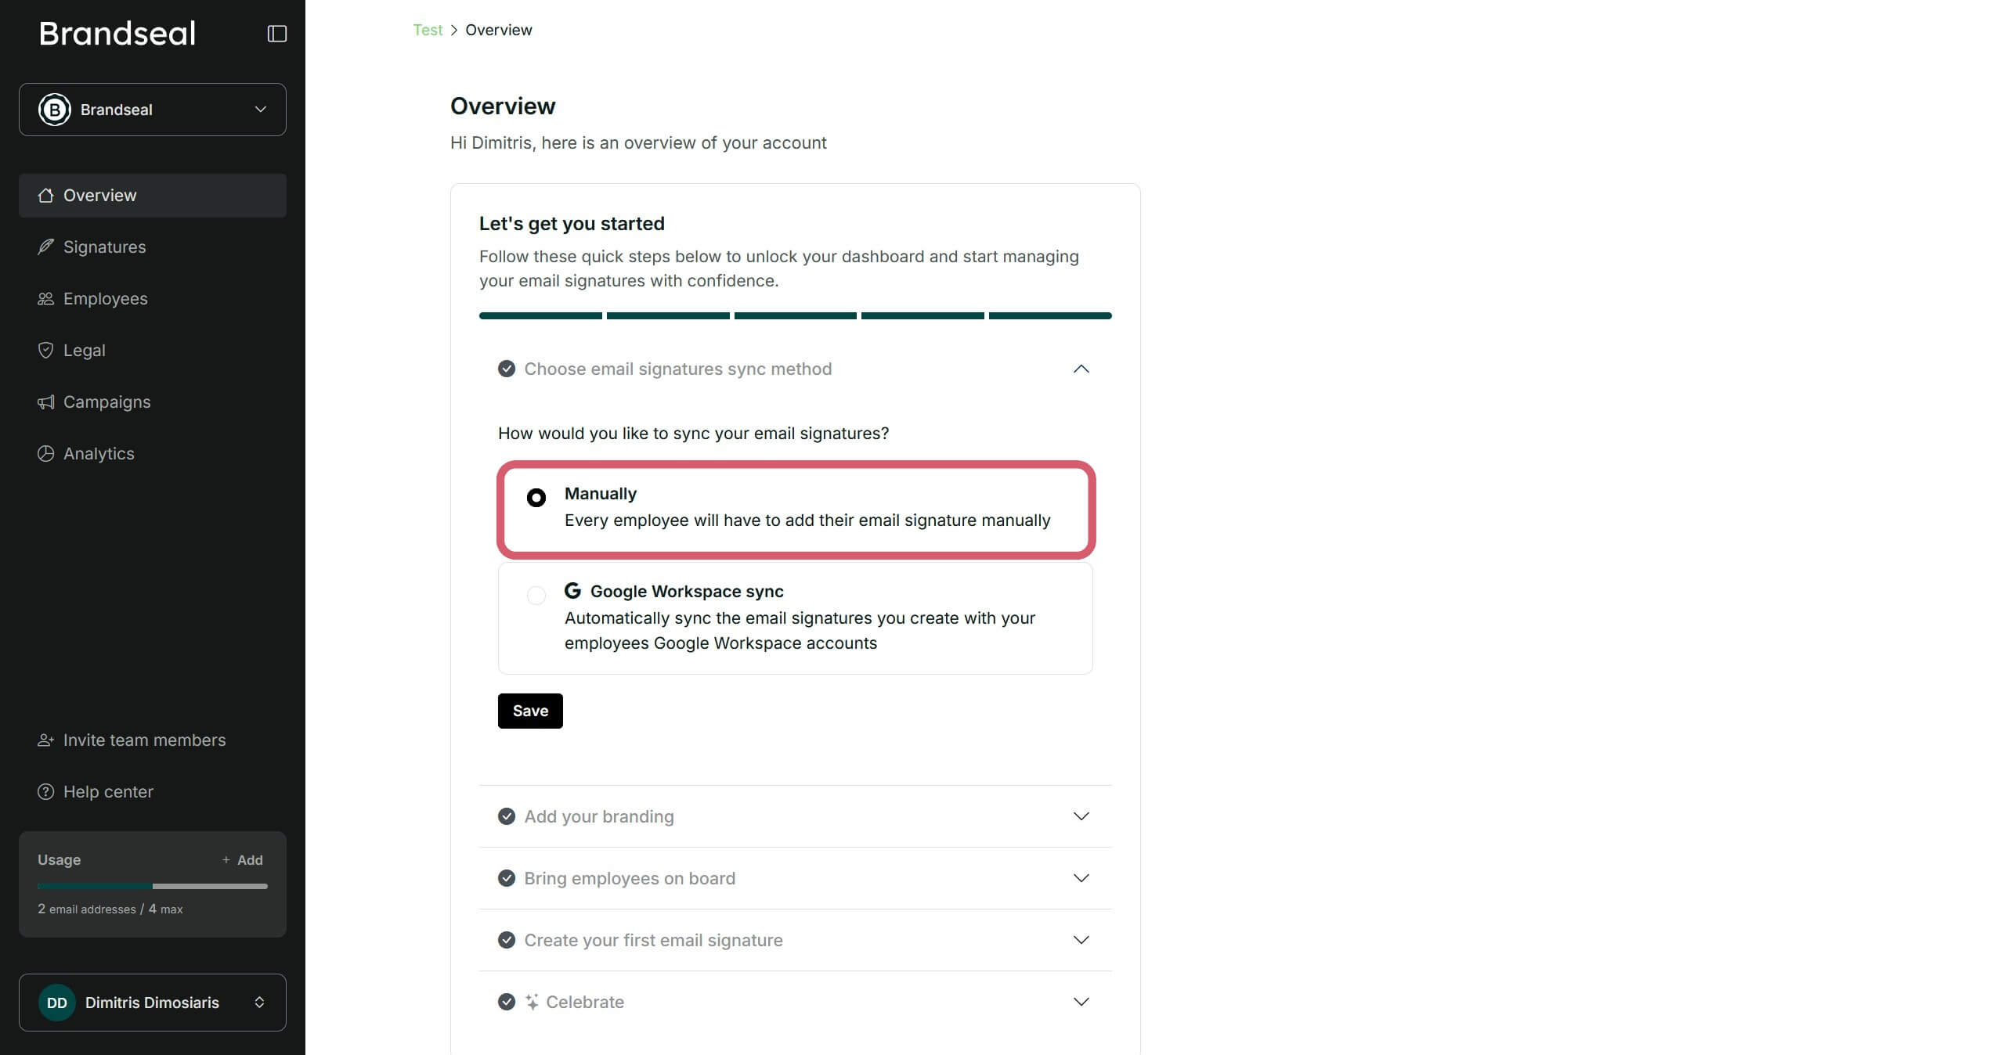This screenshot has width=1993, height=1055.
Task: Select the Manually sync option
Action: tap(536, 498)
